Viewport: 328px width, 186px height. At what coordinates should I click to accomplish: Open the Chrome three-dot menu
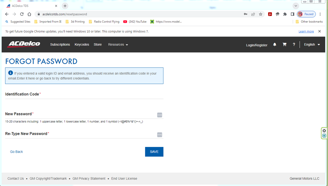320,14
